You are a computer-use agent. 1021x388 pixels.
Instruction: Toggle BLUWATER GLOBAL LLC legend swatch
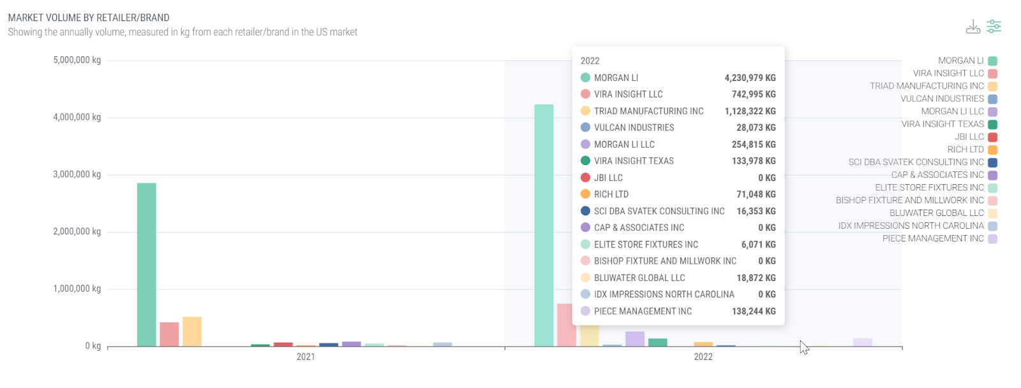(992, 214)
